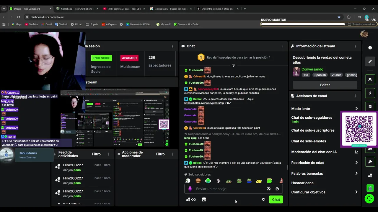Open the smiley emoji picker
The image size is (378, 212).
(277, 189)
